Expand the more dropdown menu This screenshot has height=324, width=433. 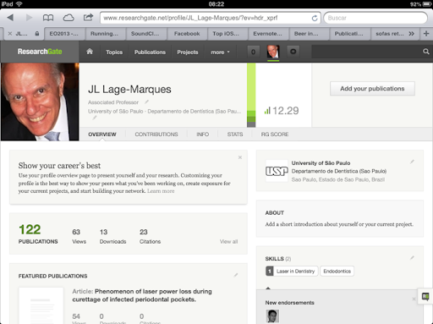(220, 52)
